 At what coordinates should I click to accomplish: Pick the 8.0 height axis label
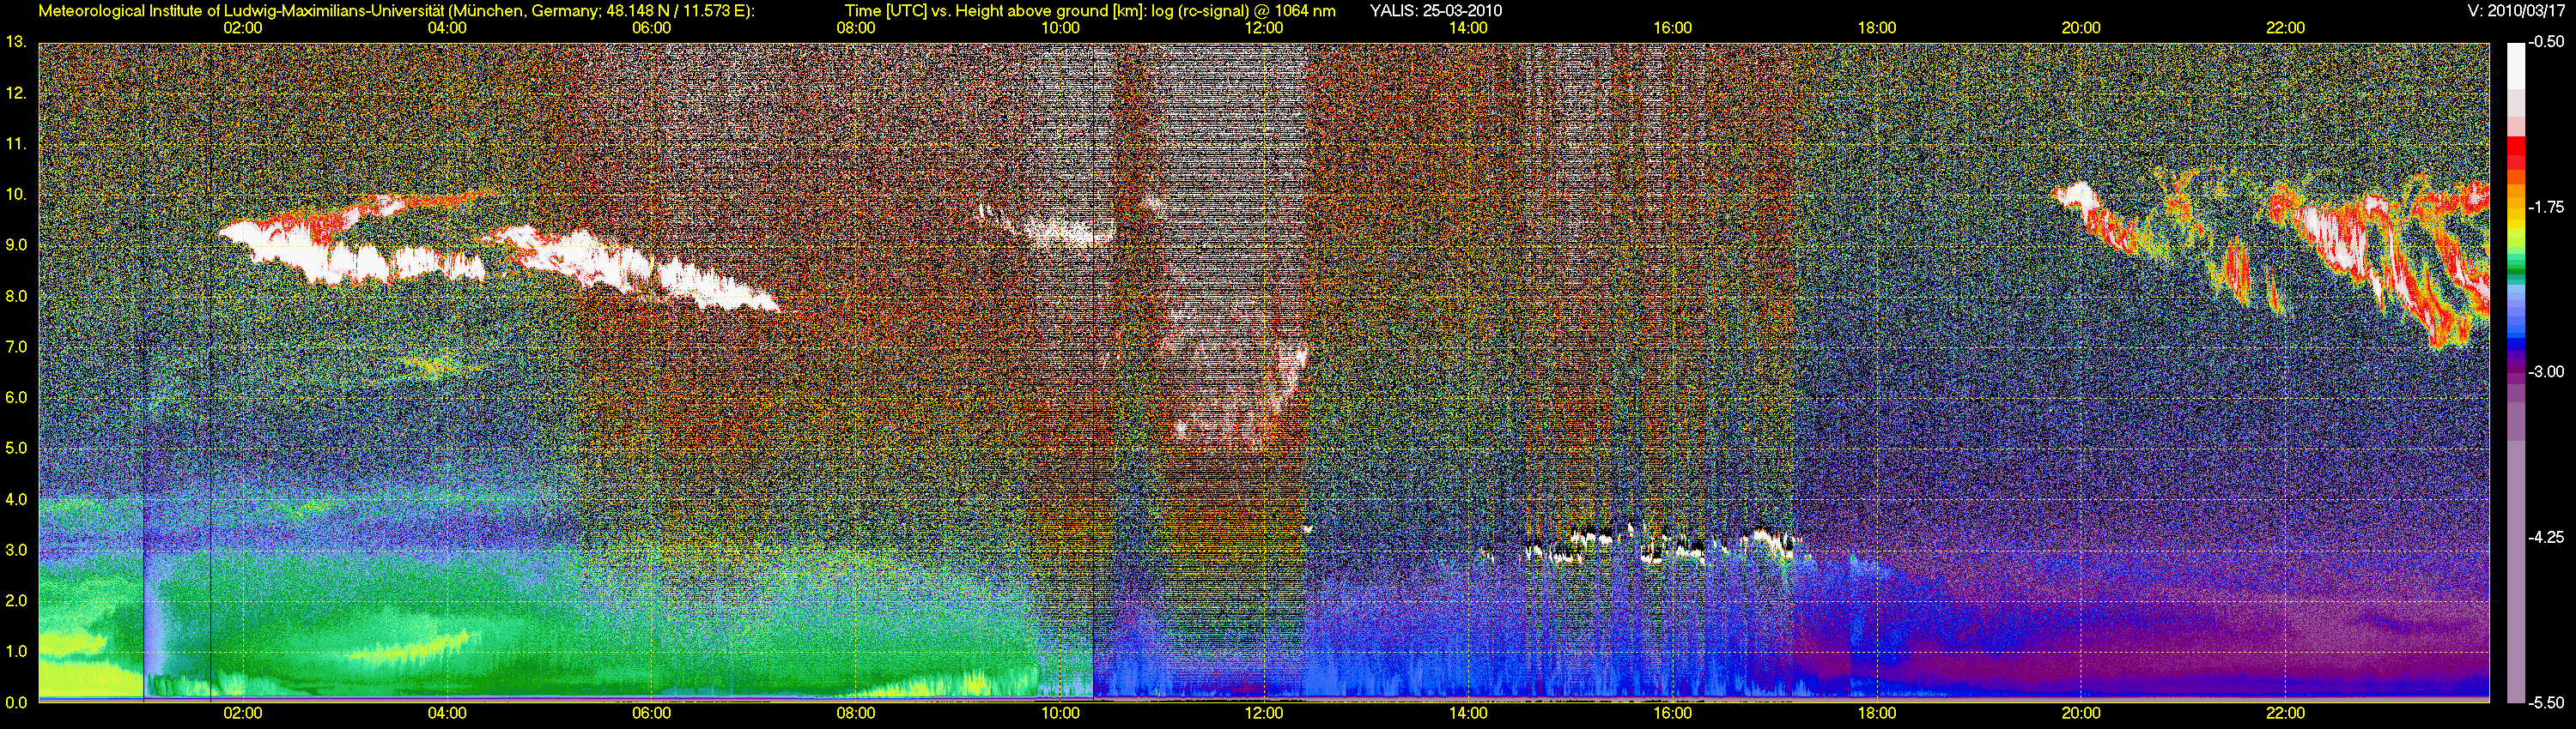[x=15, y=296]
